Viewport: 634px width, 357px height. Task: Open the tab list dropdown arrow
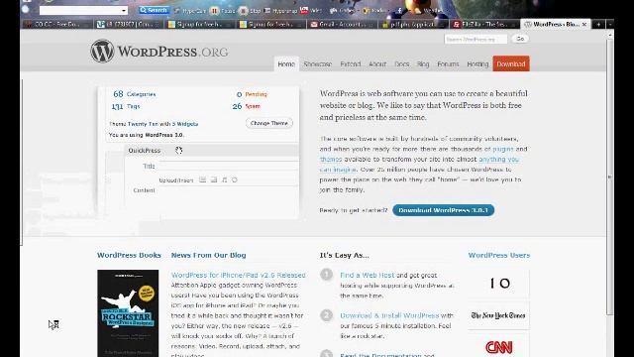[x=610, y=25]
